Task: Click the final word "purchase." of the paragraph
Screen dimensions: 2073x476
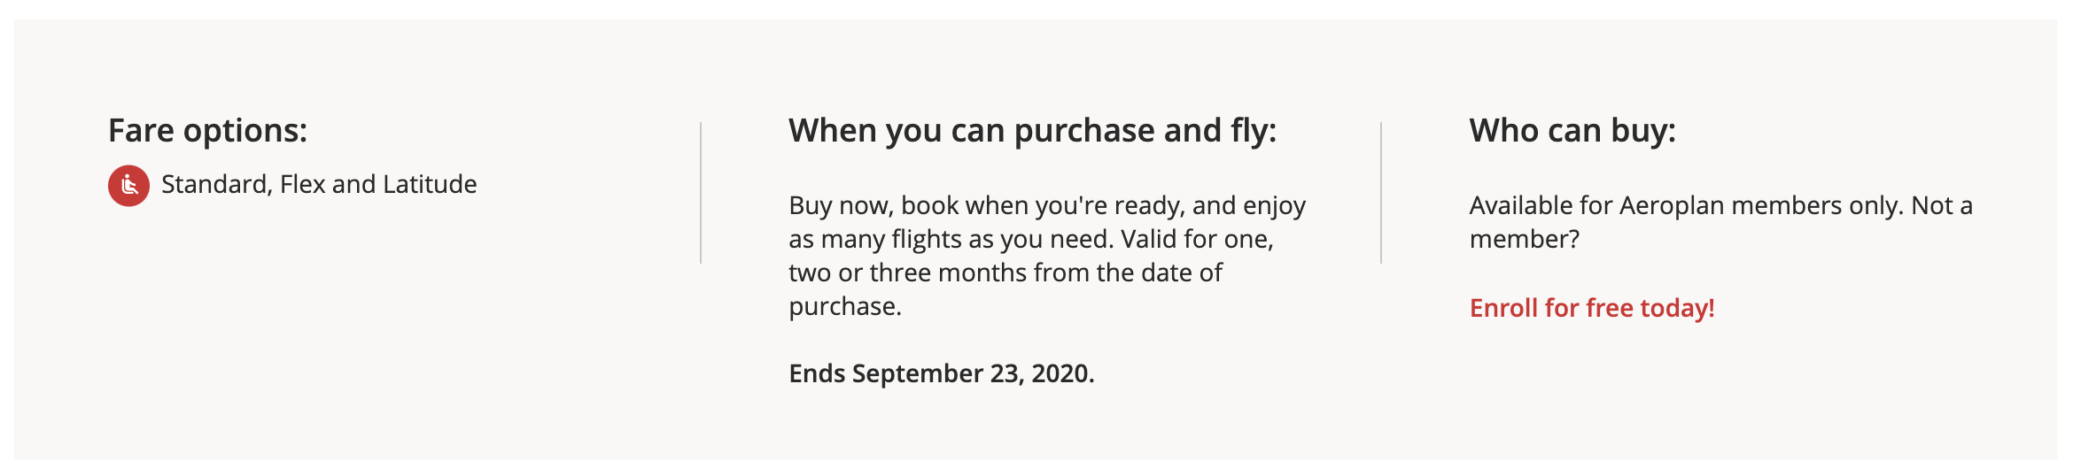Action: click(844, 306)
